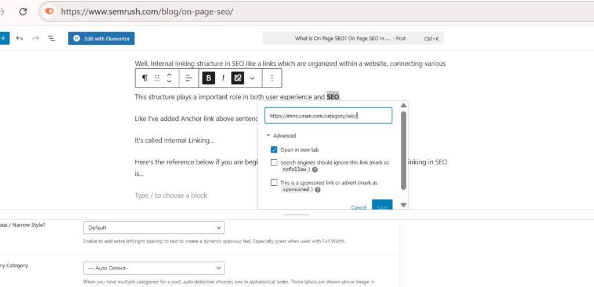
Task: Toggle bold formatting in block toolbar
Action: point(208,78)
